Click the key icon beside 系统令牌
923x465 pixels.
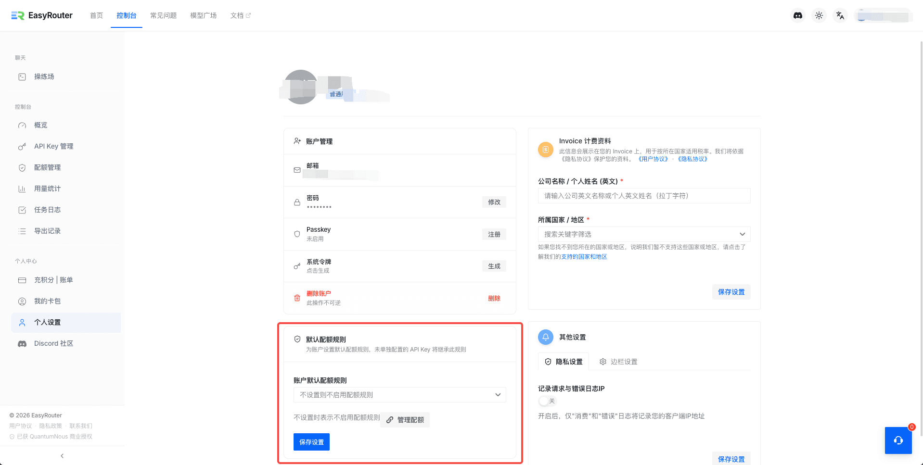coord(297,266)
